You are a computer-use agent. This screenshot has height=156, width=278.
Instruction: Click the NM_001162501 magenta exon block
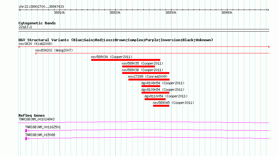26,131
